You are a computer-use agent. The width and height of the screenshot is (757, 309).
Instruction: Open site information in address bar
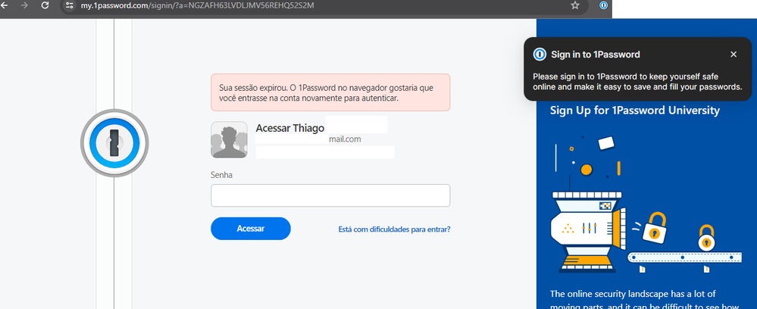pos(69,5)
